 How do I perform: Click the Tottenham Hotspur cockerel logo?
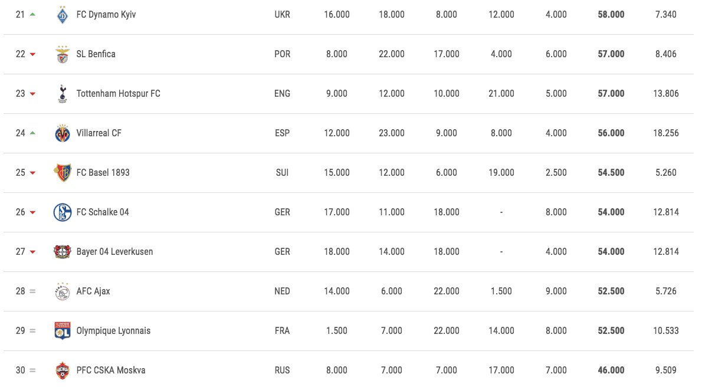[x=62, y=94]
